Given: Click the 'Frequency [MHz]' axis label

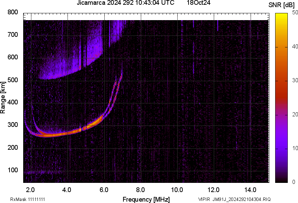Looking at the screenshot, I should pos(146,199).
